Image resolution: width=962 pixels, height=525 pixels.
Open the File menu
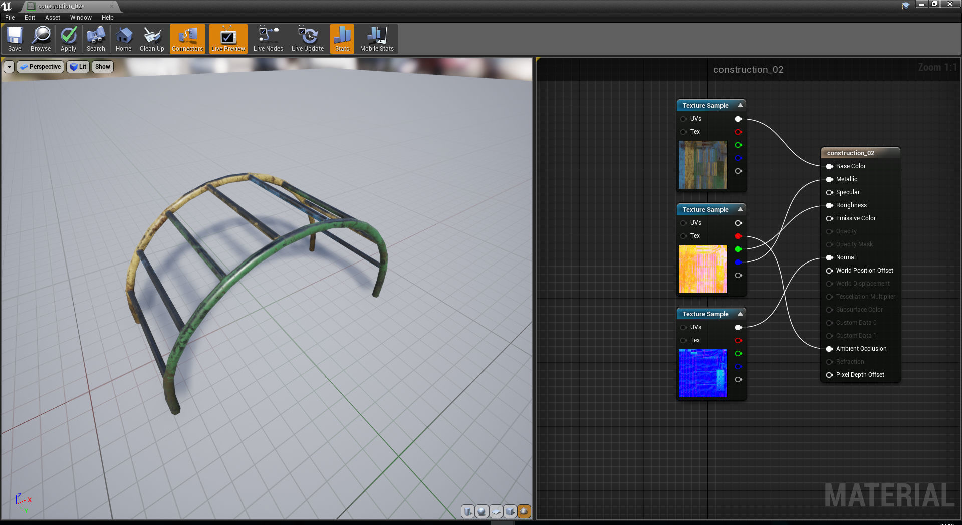click(10, 18)
